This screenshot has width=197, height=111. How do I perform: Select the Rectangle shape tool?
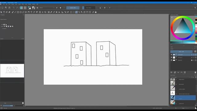(x=18, y=12)
